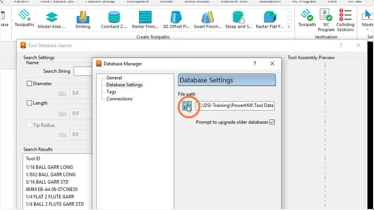This screenshot has width=374, height=210.
Task: Select Model Area Clearance toolpath
Action: (x=52, y=20)
